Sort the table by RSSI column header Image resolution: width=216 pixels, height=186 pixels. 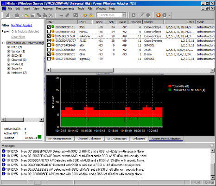pyautogui.click(x=98, y=22)
